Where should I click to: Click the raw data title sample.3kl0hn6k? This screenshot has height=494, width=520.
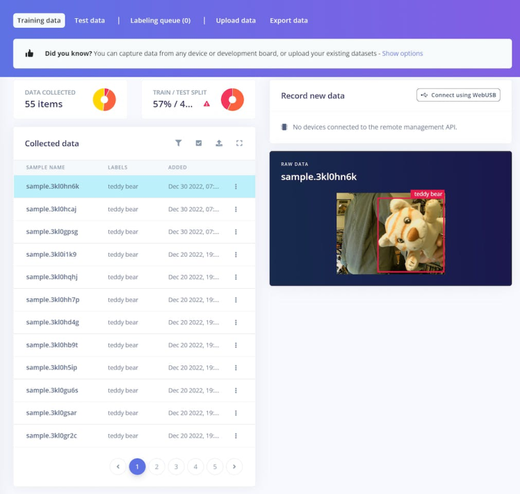pos(318,177)
